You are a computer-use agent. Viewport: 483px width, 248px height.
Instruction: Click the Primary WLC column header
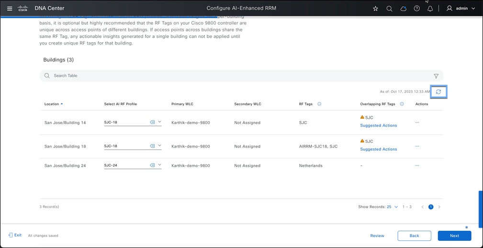pyautogui.click(x=182, y=104)
